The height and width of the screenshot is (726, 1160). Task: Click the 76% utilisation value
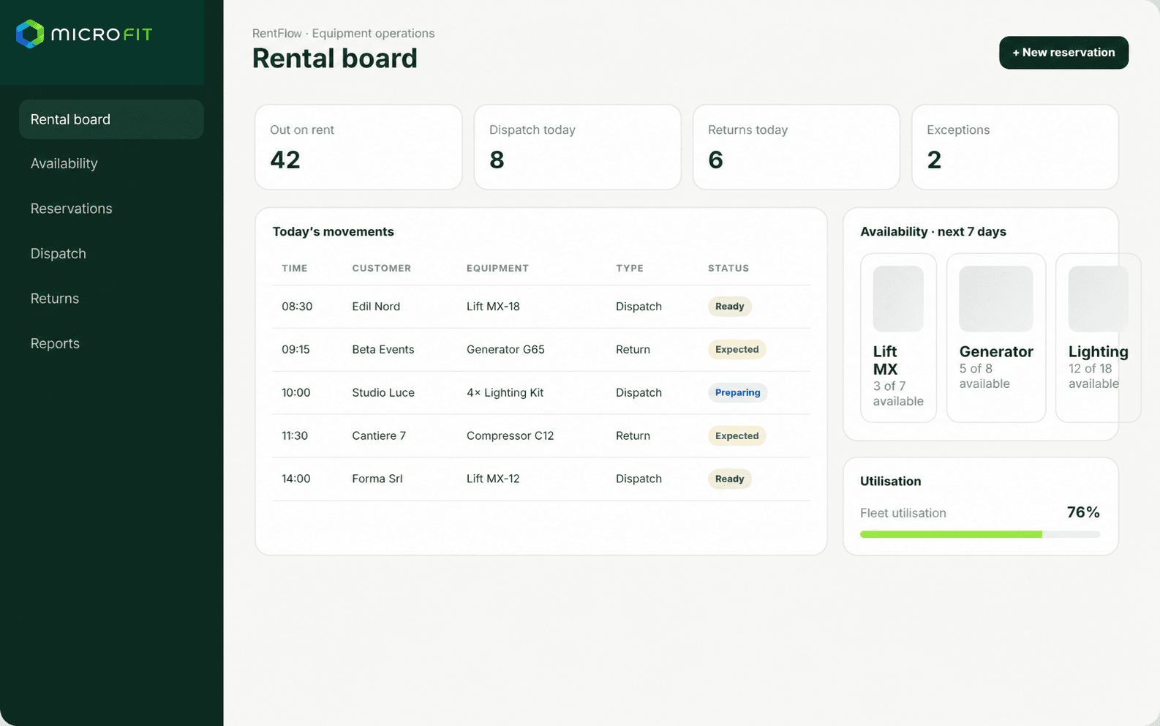[1083, 512]
